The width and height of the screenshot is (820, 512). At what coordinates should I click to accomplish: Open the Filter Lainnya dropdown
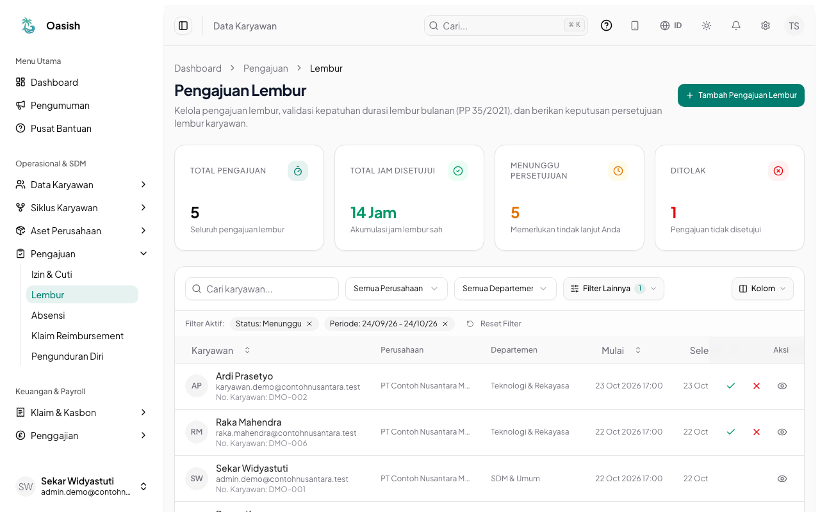614,289
